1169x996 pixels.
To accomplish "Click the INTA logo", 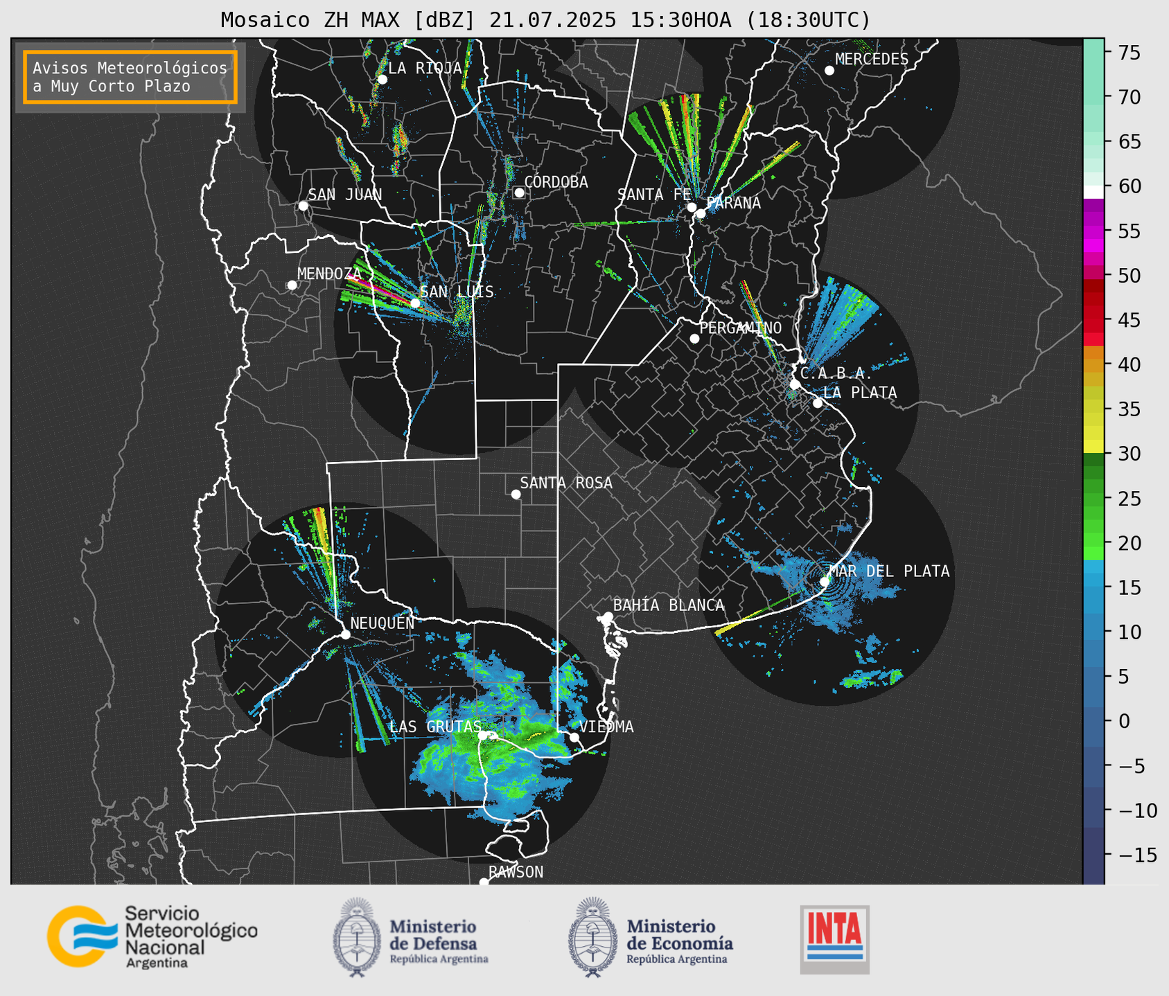I will (835, 939).
